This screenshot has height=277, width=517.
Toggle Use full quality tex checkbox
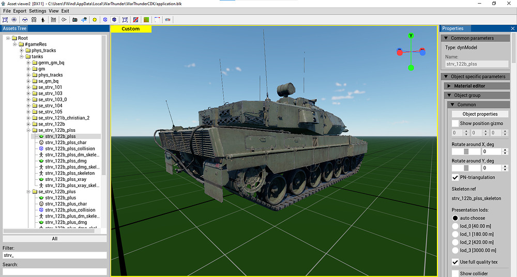(455, 262)
